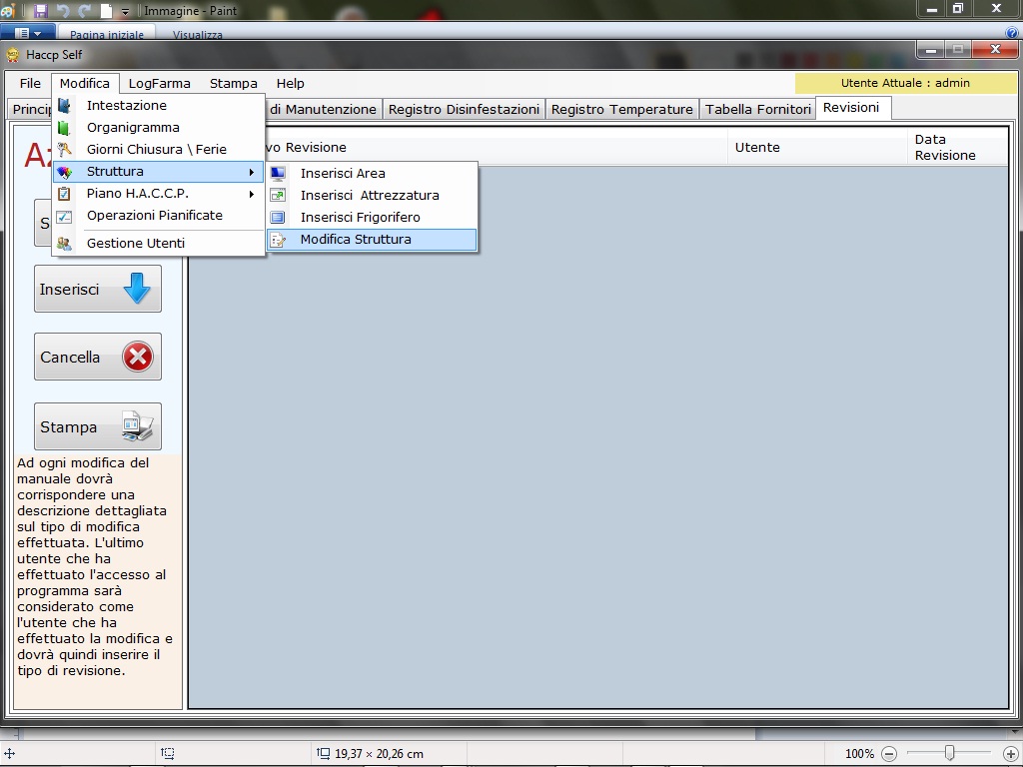
Task: Click the green Organigramma icon
Action: 65,128
